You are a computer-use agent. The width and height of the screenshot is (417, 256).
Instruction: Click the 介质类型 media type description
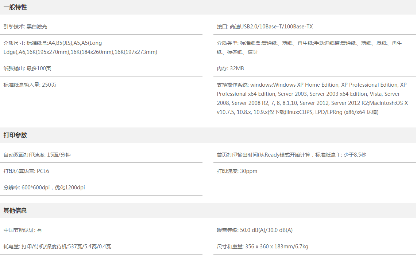(x=309, y=47)
